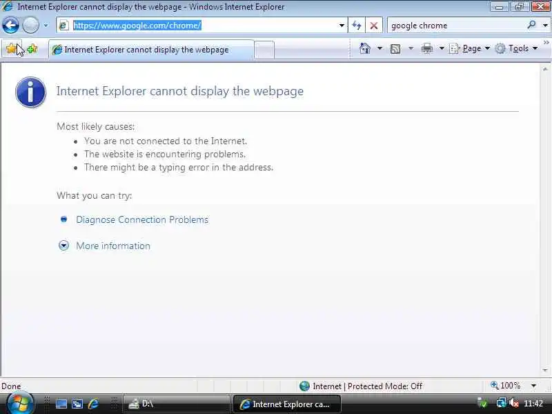This screenshot has width=552, height=414.
Task: Click the red Stop loading icon
Action: [x=374, y=26]
